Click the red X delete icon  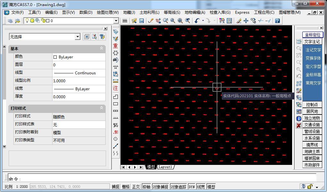(298, 126)
